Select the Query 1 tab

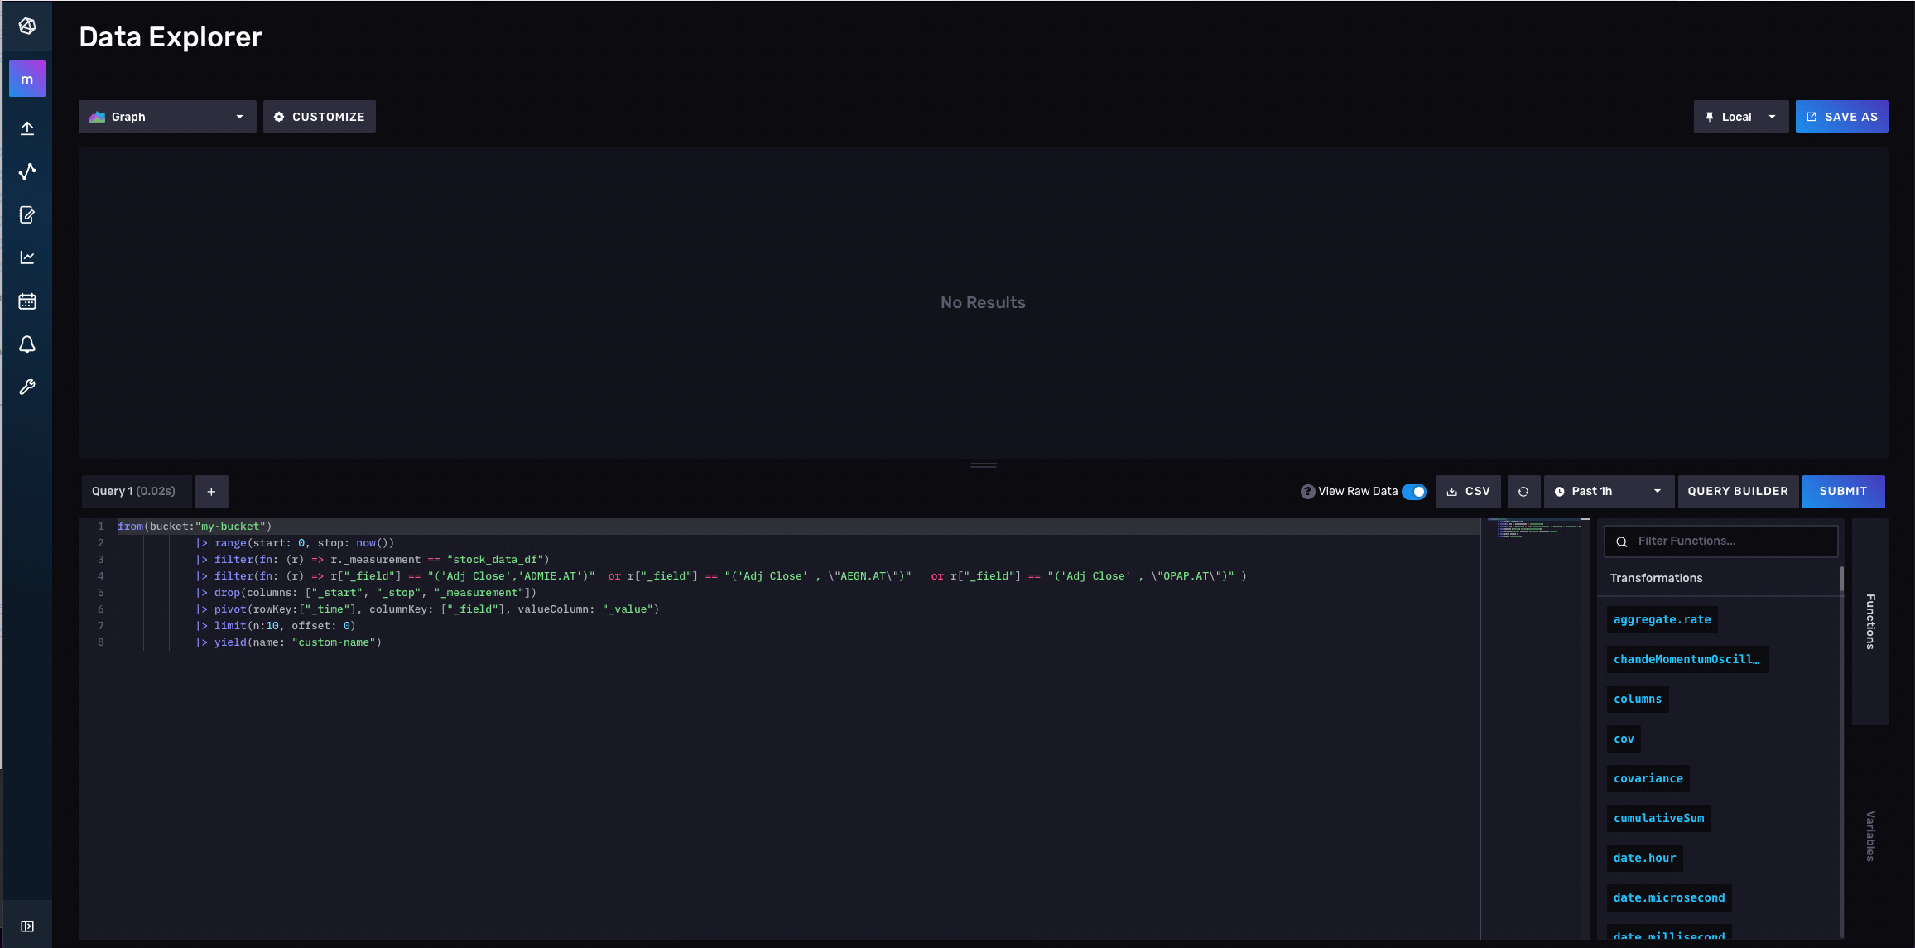pyautogui.click(x=134, y=492)
